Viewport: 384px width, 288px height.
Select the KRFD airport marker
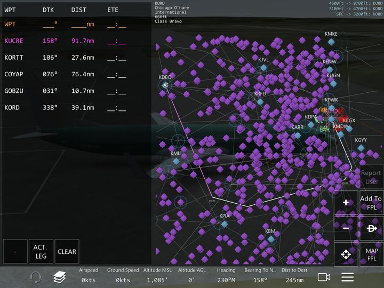point(260,102)
